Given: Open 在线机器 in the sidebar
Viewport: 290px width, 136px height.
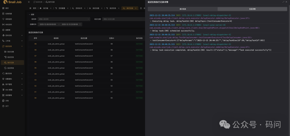Looking at the screenshot, I should 8,13.
